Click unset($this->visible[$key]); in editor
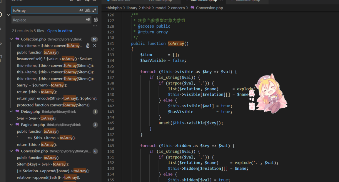 191,123
